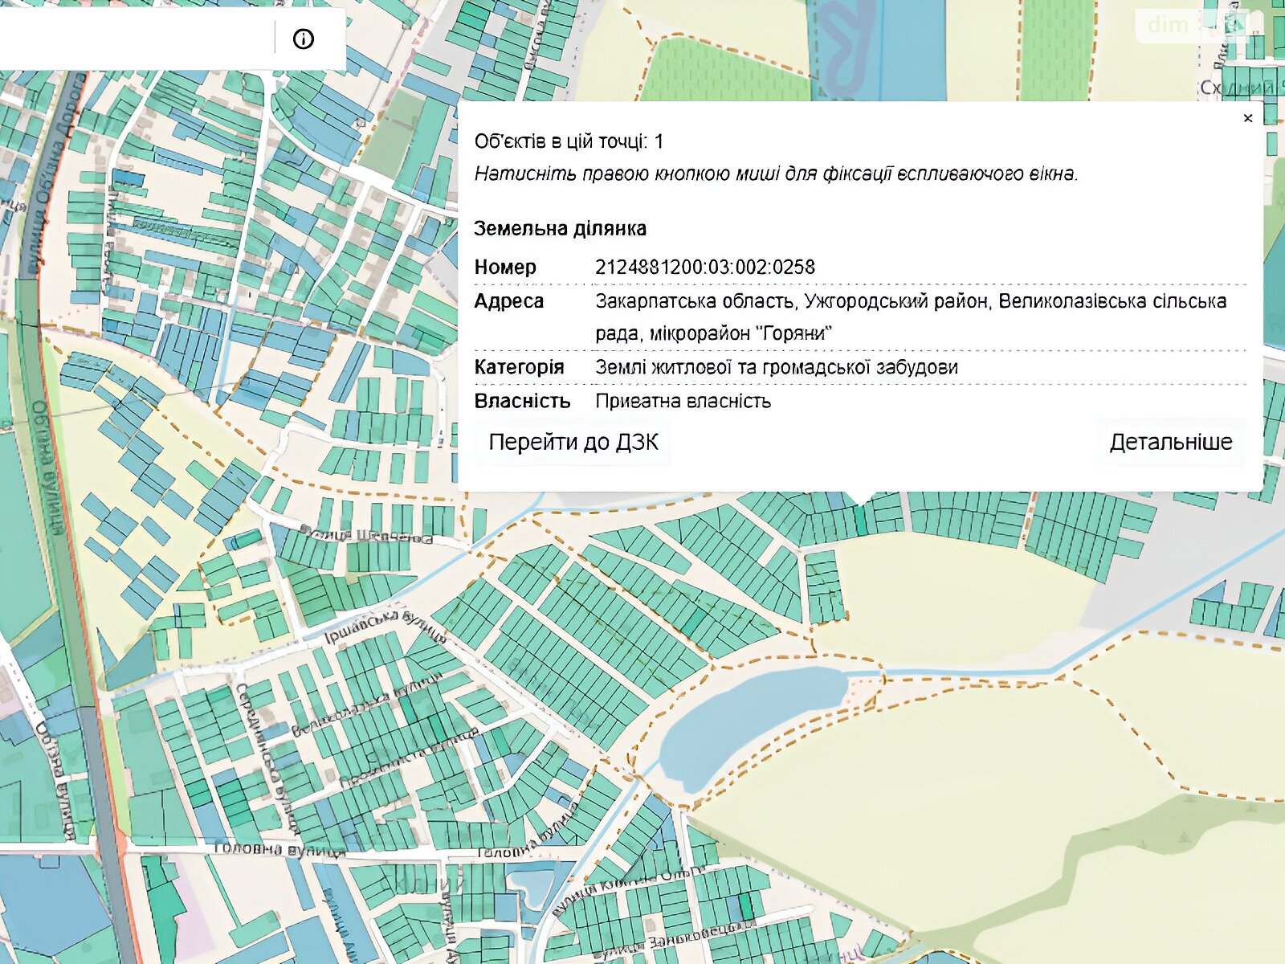The height and width of the screenshot is (964, 1285).
Task: Focus the empty search field at top left
Action: coord(137,39)
